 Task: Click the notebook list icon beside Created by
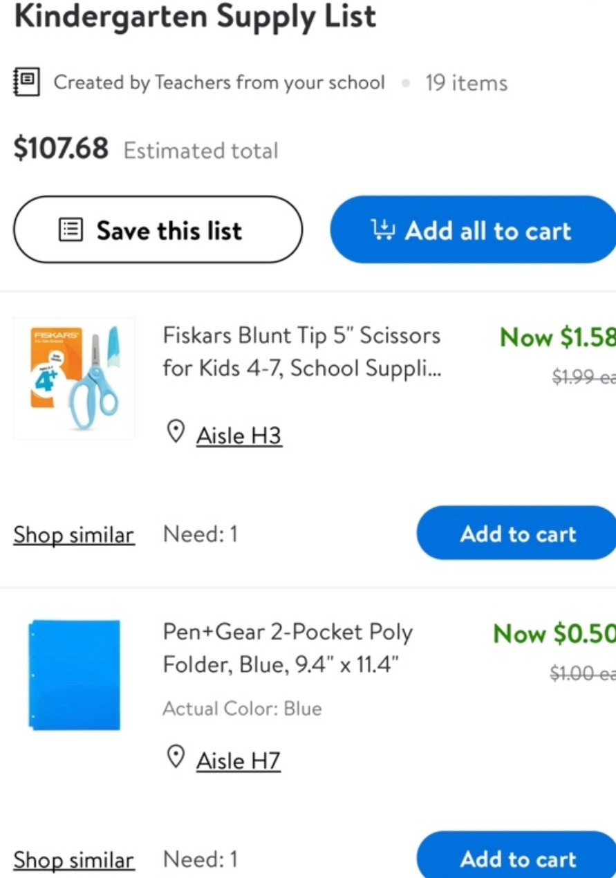[26, 82]
